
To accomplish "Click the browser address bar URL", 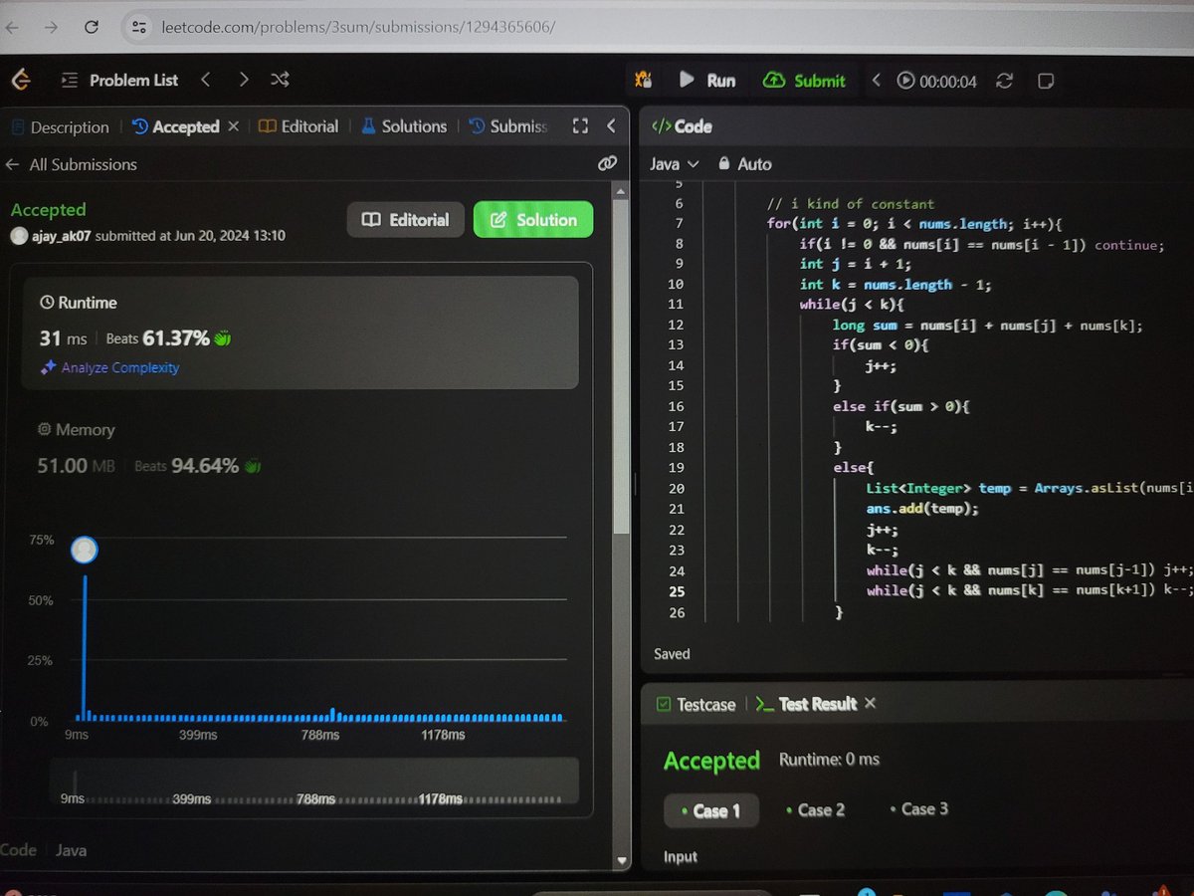I will click(x=358, y=27).
